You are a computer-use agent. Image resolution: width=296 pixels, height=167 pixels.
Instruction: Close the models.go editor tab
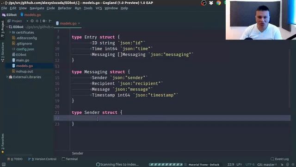(x=79, y=23)
